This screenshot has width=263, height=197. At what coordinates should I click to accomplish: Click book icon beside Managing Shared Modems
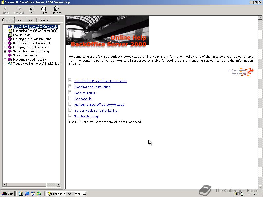coord(10,60)
